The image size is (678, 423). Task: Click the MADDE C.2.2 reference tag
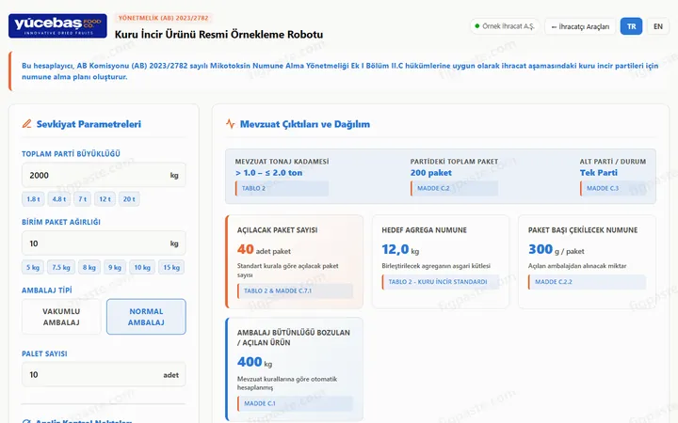(587, 282)
